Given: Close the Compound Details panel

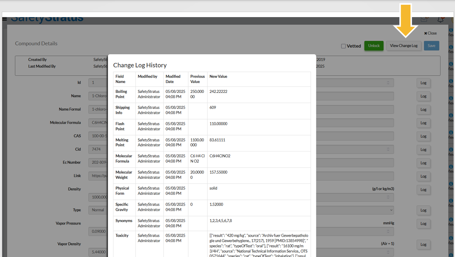Looking at the screenshot, I should [x=430, y=33].
